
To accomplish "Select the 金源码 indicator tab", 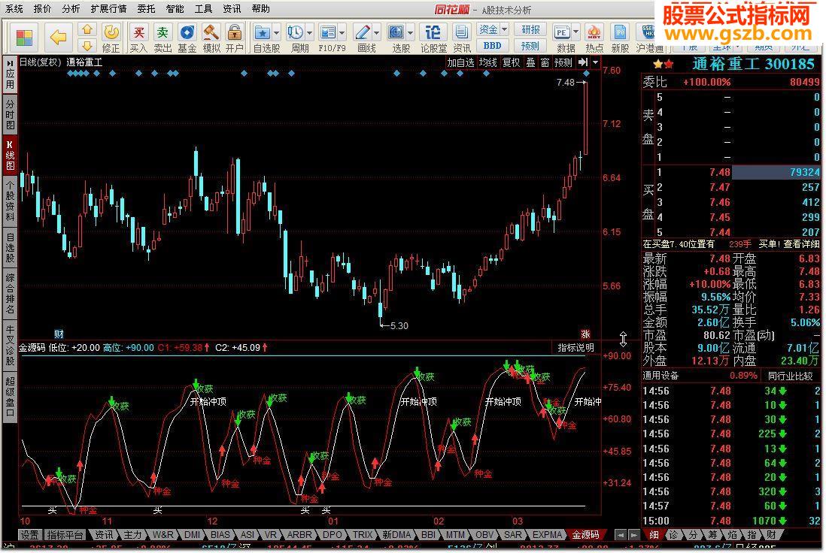I will click(x=585, y=534).
